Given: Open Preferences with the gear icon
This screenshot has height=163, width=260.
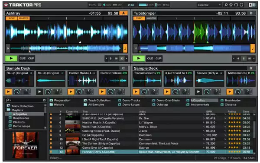Looking at the screenshot, I should pyautogui.click(x=231, y=5).
